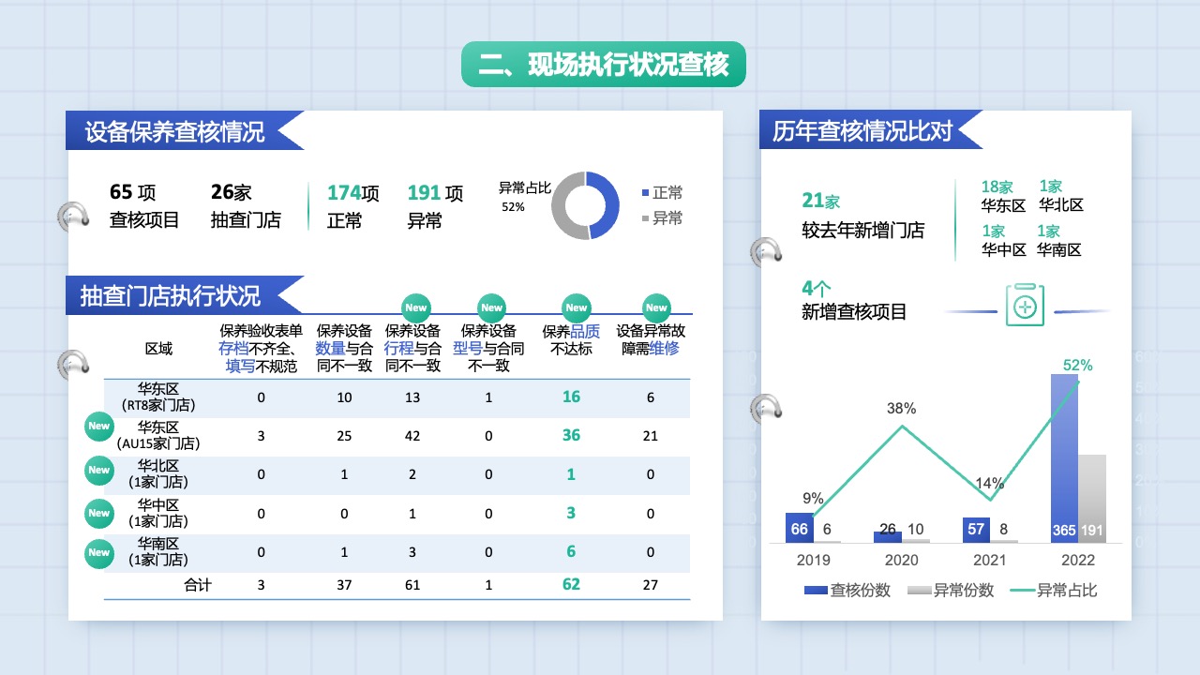Click the 异常占比 52% label by donut
This screenshot has width=1200, height=675.
(x=524, y=196)
